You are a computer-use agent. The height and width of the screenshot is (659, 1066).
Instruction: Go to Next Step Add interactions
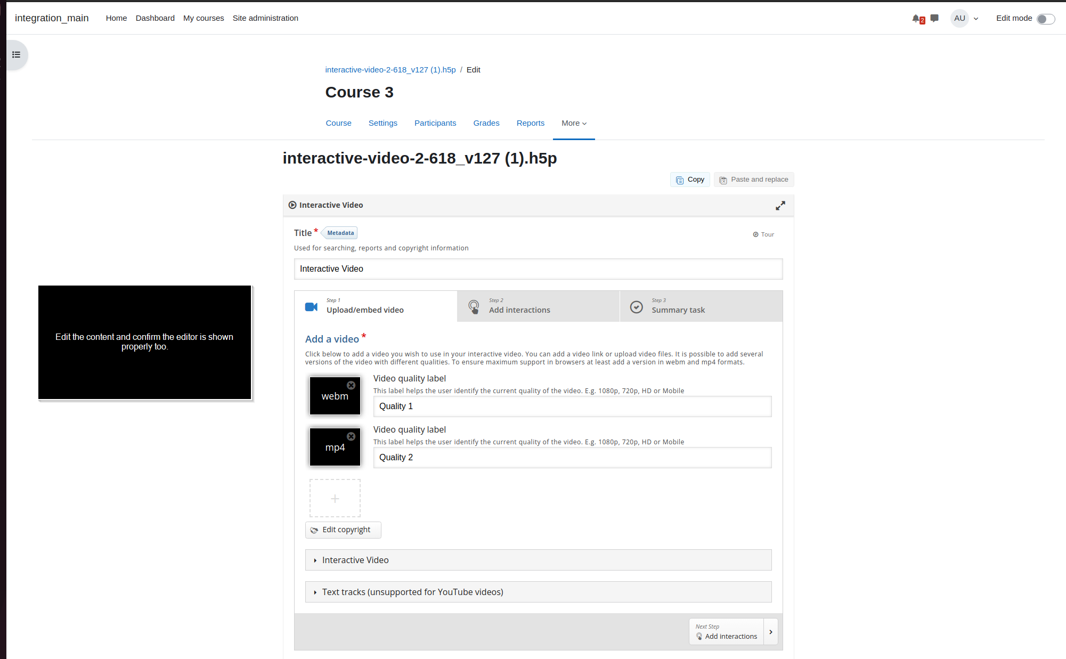727,632
